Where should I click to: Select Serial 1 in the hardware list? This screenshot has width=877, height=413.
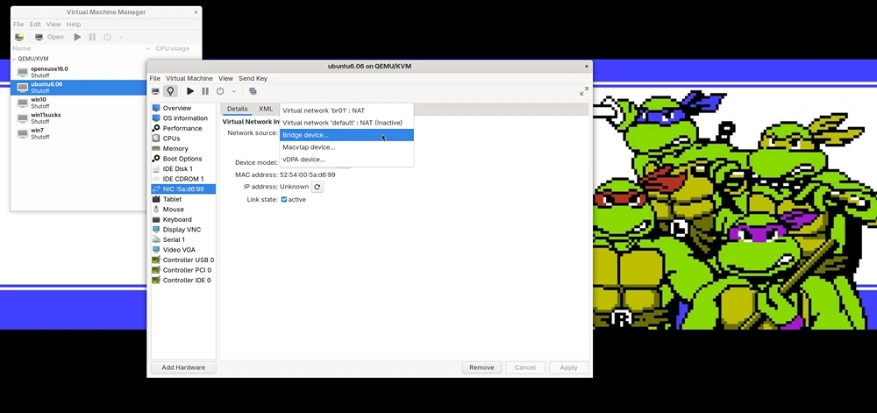(183, 239)
